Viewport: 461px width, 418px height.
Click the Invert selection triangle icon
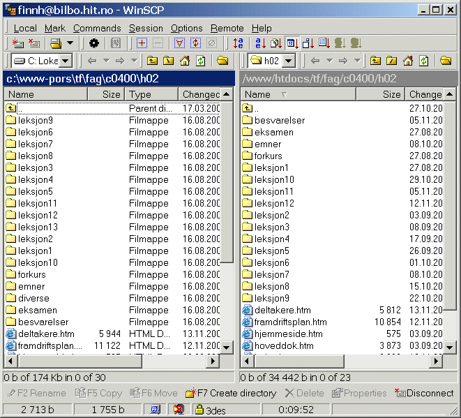[x=179, y=43]
